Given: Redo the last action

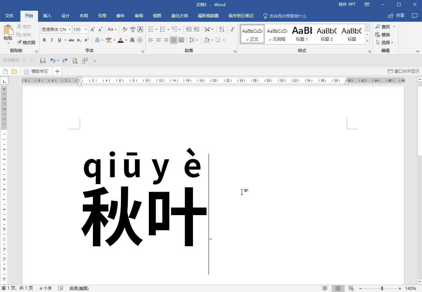Looking at the screenshot, I should click(65, 61).
